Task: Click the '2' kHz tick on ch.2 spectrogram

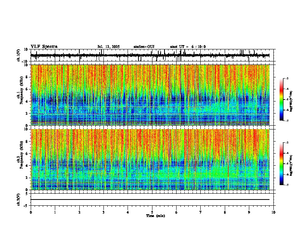Action: point(27,178)
